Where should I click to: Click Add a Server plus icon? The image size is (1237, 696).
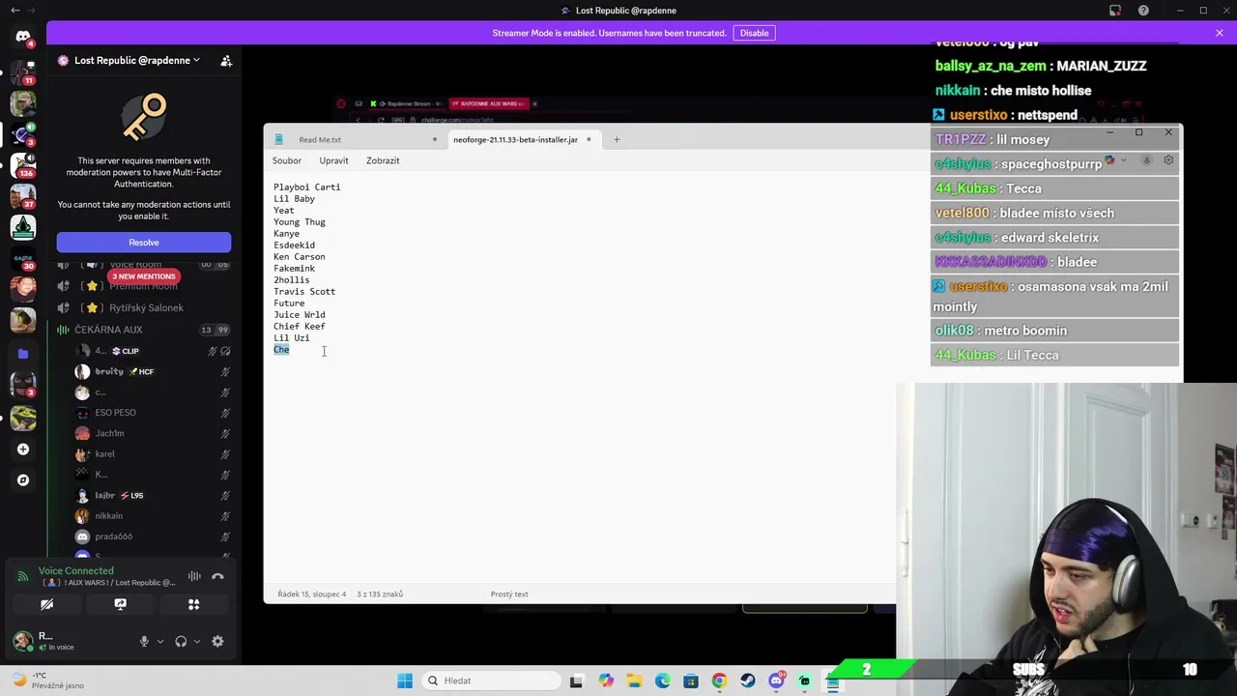[x=23, y=449]
